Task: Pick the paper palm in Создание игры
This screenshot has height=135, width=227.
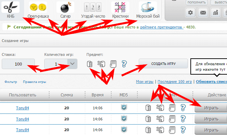Action: pos(113,64)
